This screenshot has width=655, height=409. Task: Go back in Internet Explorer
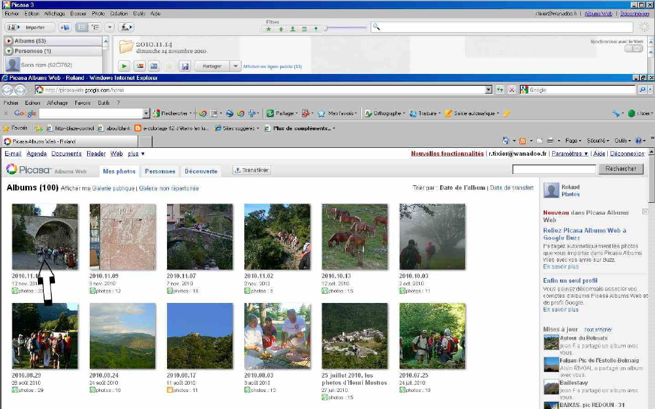coord(7,90)
